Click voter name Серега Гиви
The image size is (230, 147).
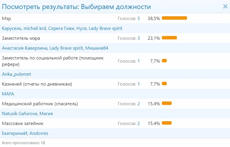pyautogui.click(x=61, y=28)
